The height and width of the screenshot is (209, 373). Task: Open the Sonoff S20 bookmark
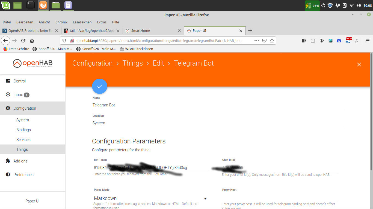(52, 49)
